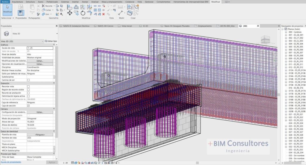The width and height of the screenshot is (306, 165).
Task: Click the Measure (Medir) tool icon
Action: [x=121, y=13]
